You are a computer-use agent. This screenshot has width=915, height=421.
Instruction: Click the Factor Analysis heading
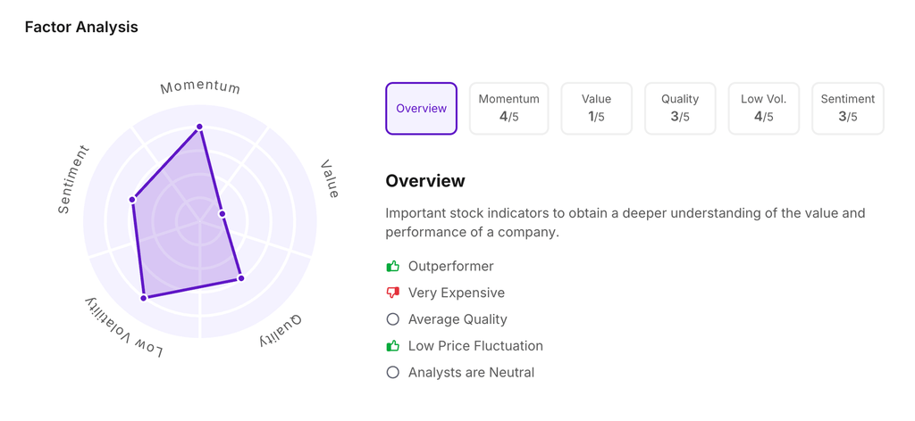tap(81, 27)
